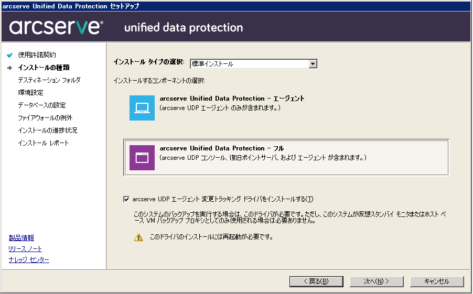
Task: Select the デスティネーション フォルダ step
Action: point(49,80)
